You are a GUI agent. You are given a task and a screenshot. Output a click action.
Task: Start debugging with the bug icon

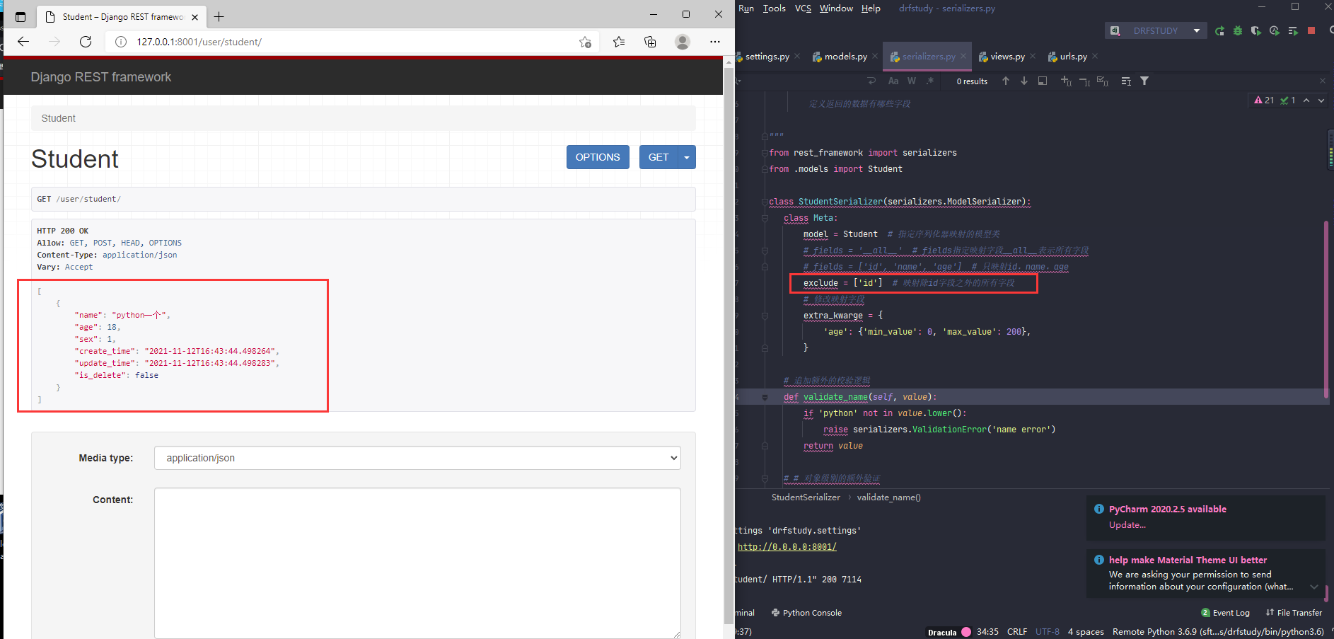tap(1238, 30)
